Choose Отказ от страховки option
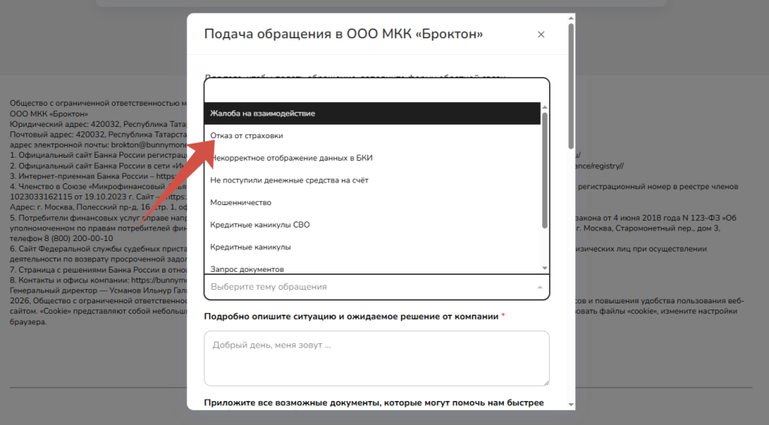The width and height of the screenshot is (769, 425). [x=372, y=136]
